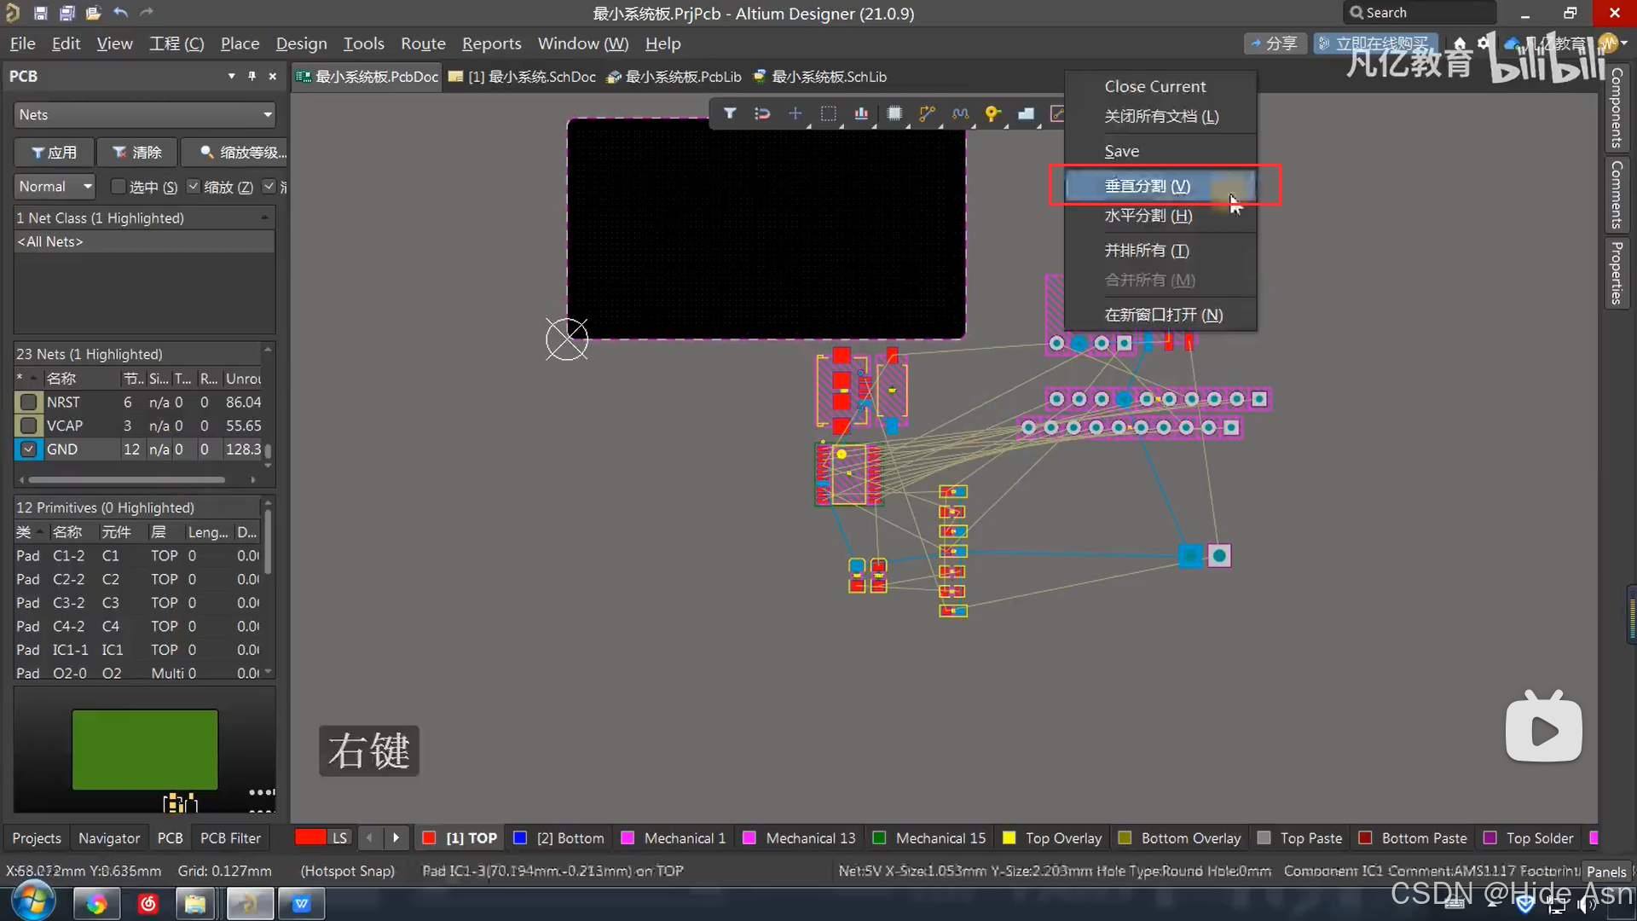The height and width of the screenshot is (921, 1637).
Task: Click the layer tabs scroll-left arrow
Action: coord(369,838)
